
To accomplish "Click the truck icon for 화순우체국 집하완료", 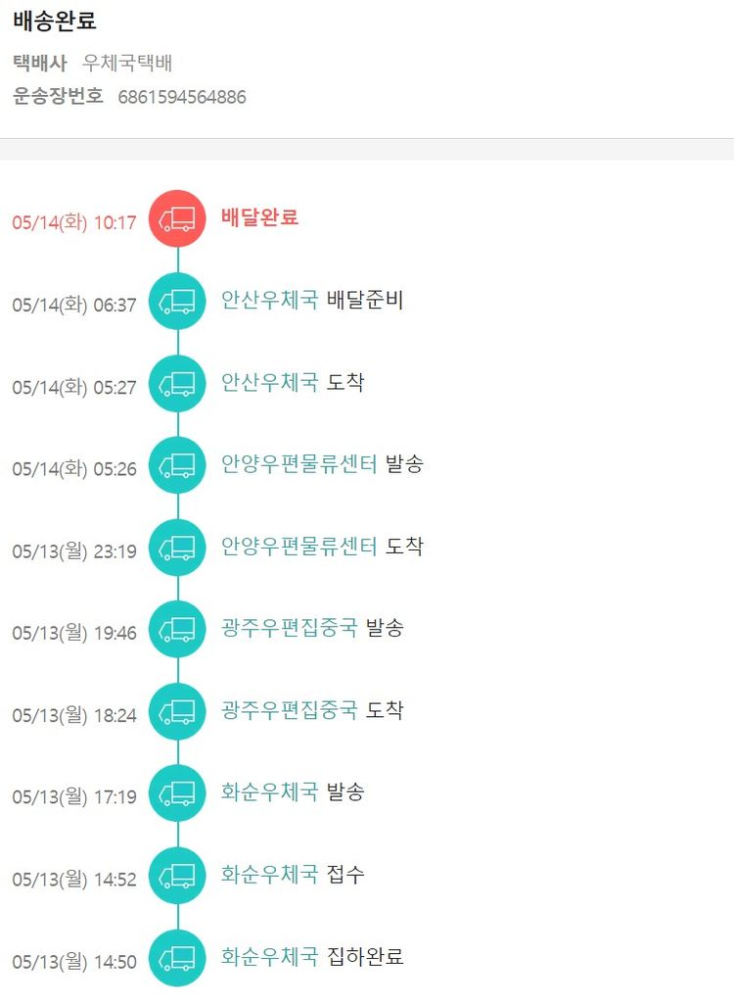I will tap(177, 958).
